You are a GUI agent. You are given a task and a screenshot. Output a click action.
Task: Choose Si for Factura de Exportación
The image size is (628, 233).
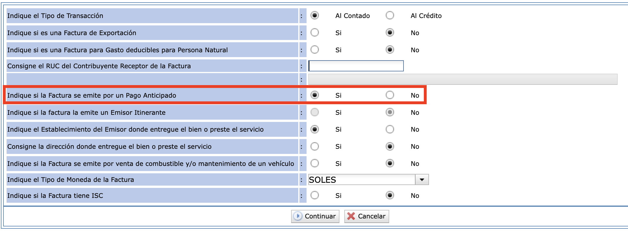tap(315, 33)
